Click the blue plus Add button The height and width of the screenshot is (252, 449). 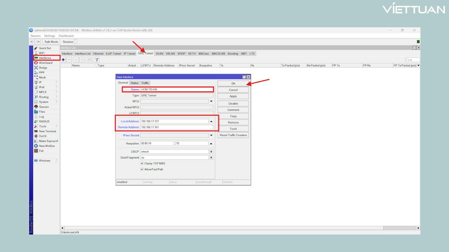tap(63, 60)
